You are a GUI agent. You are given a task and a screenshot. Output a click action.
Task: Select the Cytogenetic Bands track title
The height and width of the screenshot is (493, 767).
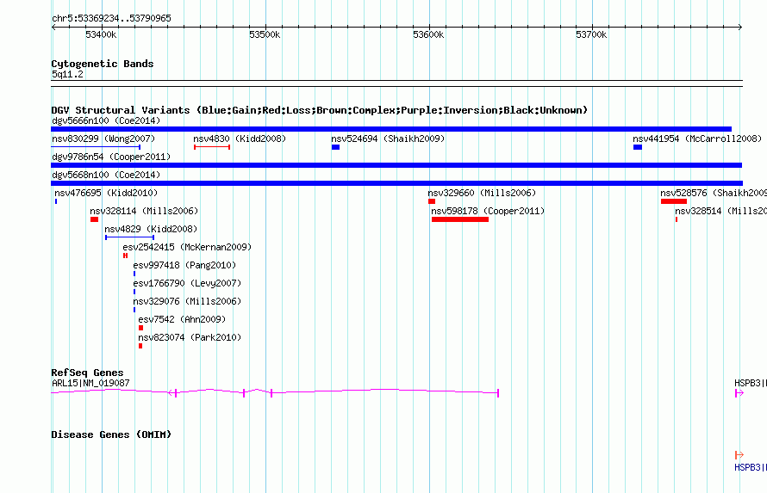pos(103,64)
